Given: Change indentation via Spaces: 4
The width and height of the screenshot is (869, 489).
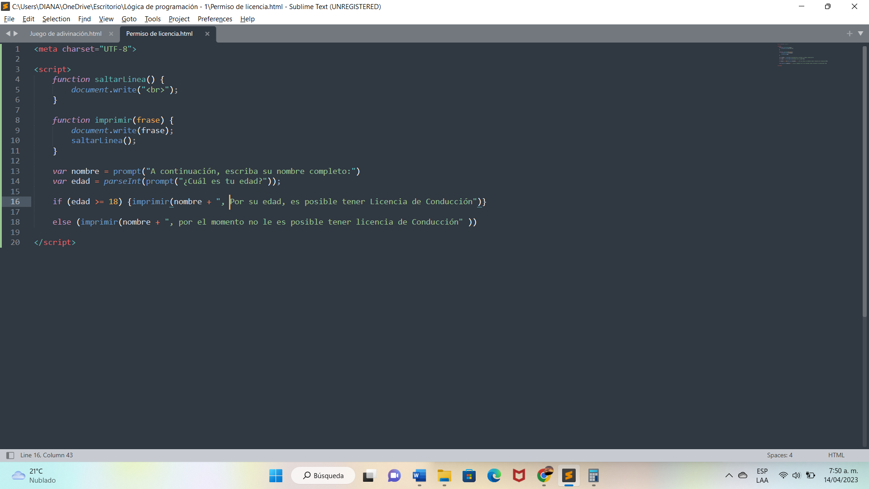Looking at the screenshot, I should (x=779, y=455).
